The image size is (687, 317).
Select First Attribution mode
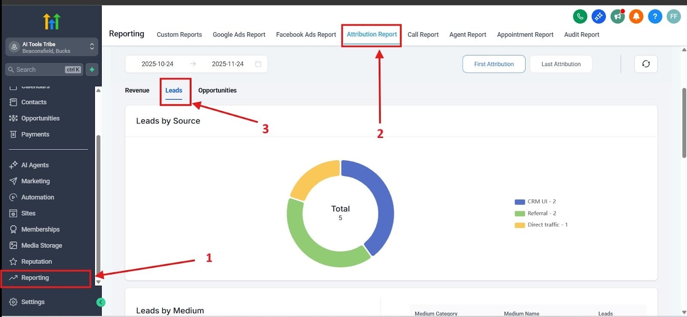click(x=494, y=64)
